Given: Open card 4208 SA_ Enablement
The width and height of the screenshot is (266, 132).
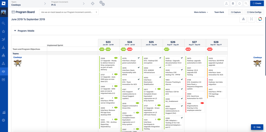Looking at the screenshot, I should pyautogui.click(x=174, y=100).
